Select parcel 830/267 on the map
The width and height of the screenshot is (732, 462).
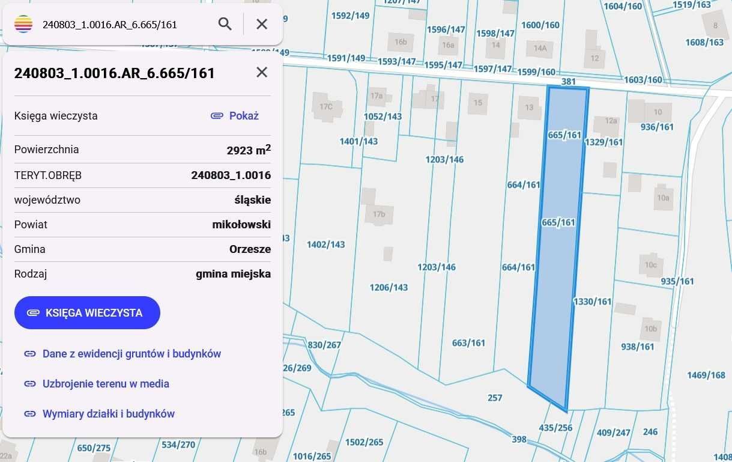(324, 345)
